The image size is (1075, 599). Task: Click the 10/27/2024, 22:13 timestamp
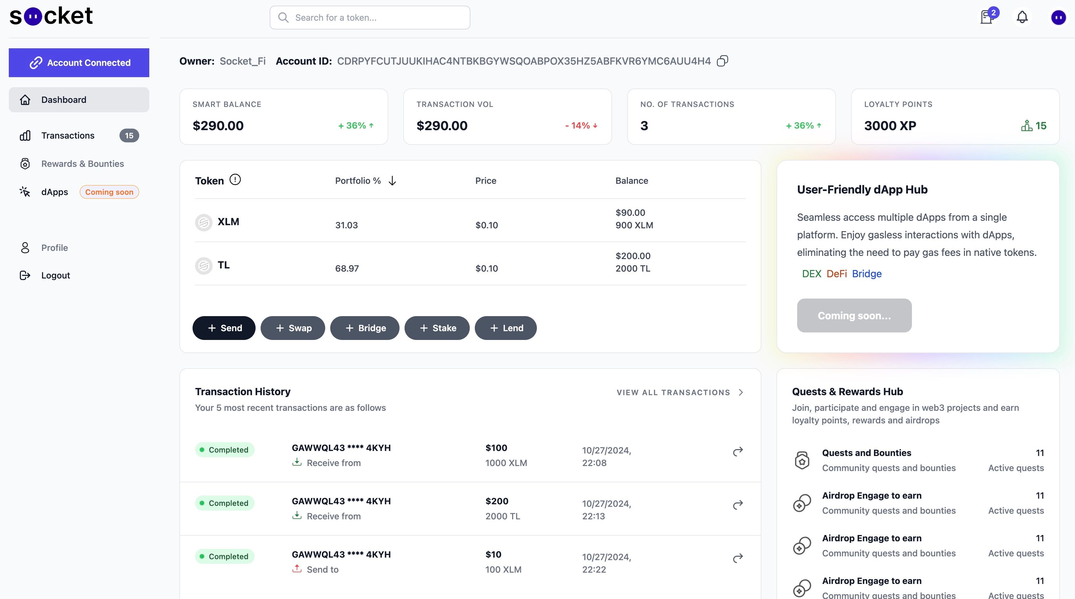click(606, 510)
